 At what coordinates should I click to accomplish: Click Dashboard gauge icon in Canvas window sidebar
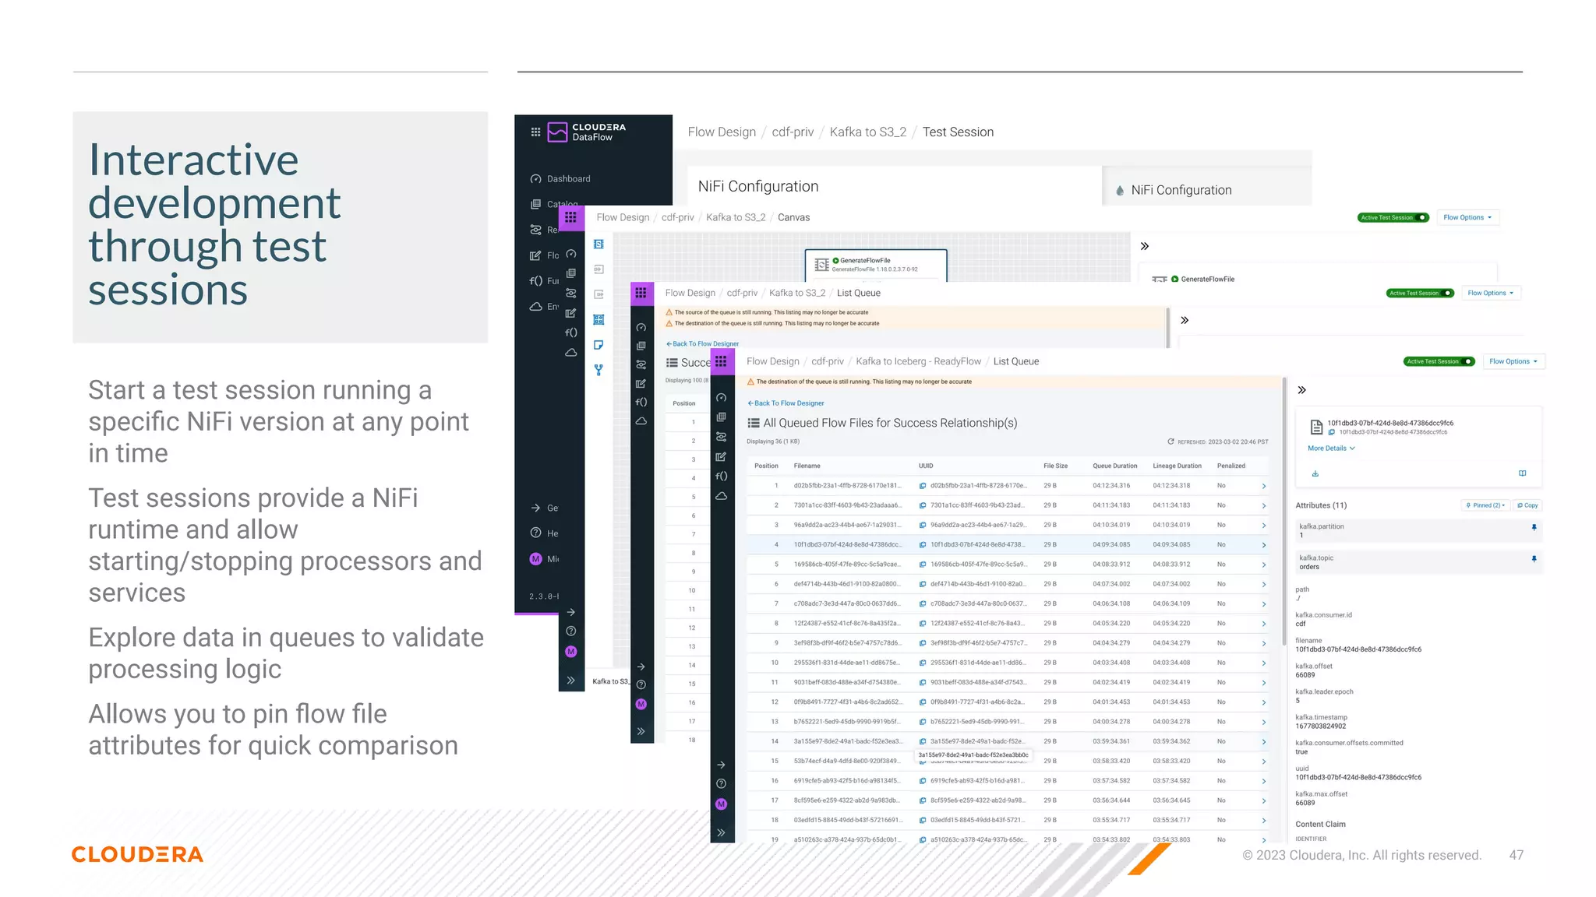coord(571,255)
